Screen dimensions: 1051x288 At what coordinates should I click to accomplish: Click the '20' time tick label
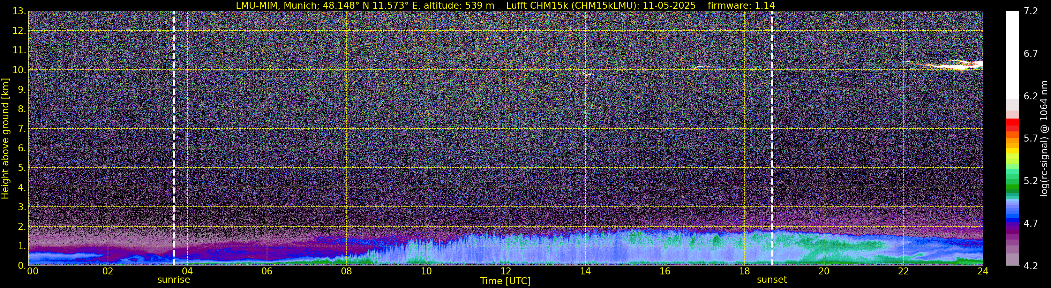pyautogui.click(x=824, y=271)
